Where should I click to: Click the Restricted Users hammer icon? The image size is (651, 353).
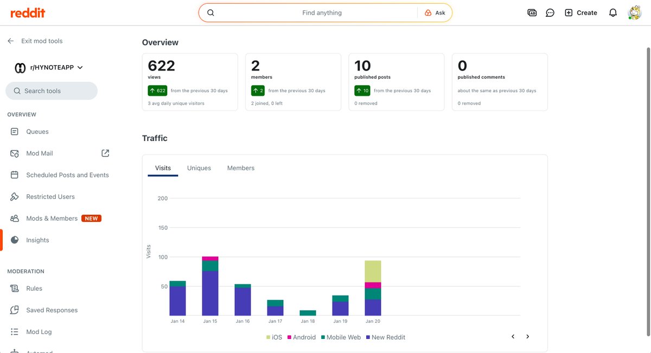(x=15, y=197)
